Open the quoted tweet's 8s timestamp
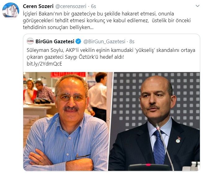This screenshot has height=174, width=203. pyautogui.click(x=132, y=41)
